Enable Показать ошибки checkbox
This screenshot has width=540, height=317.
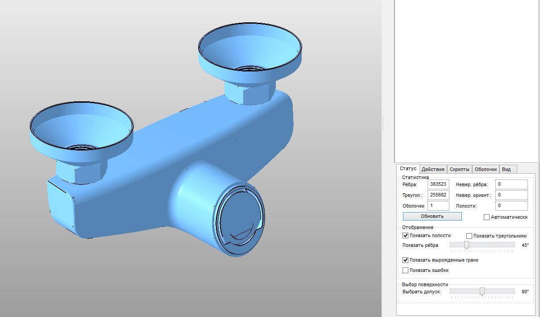click(406, 270)
